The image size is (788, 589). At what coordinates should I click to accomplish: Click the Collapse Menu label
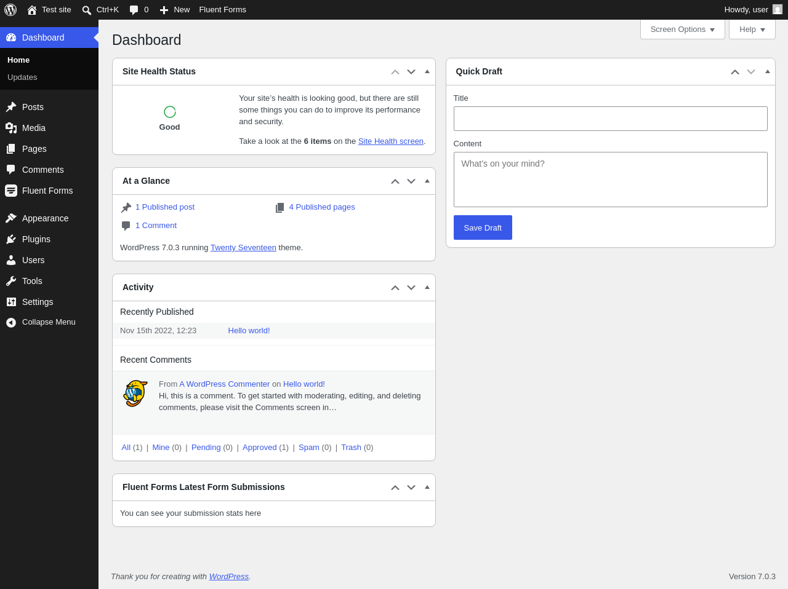click(49, 322)
